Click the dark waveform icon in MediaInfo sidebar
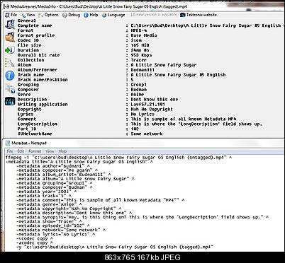The image size is (285, 263). (x=10, y=101)
